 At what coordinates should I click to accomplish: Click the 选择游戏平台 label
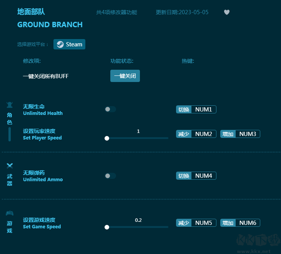[33, 44]
